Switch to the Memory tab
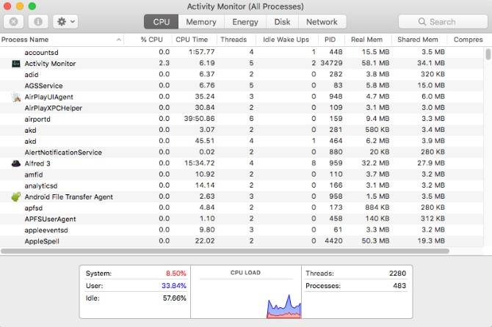 (201, 22)
